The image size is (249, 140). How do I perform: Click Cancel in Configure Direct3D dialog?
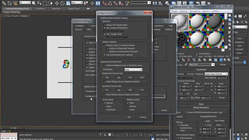143,117
